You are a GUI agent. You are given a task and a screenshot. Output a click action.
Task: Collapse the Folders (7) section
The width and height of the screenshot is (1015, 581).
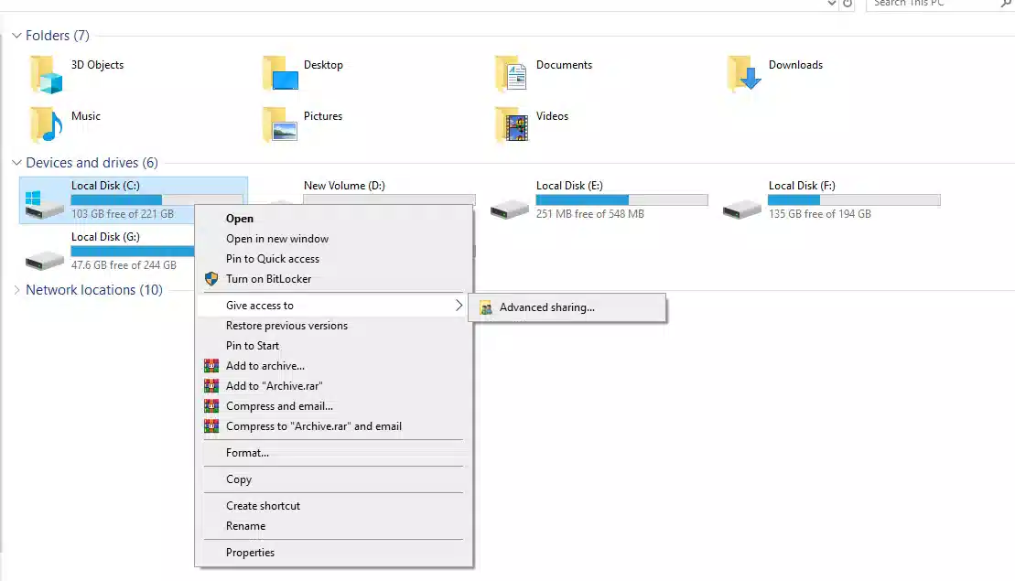click(x=16, y=36)
